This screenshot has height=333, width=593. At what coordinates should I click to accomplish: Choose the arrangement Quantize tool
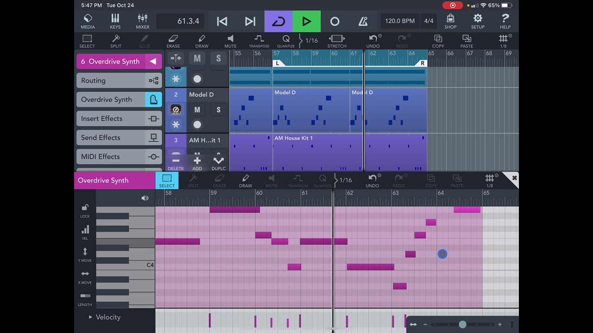click(x=286, y=41)
